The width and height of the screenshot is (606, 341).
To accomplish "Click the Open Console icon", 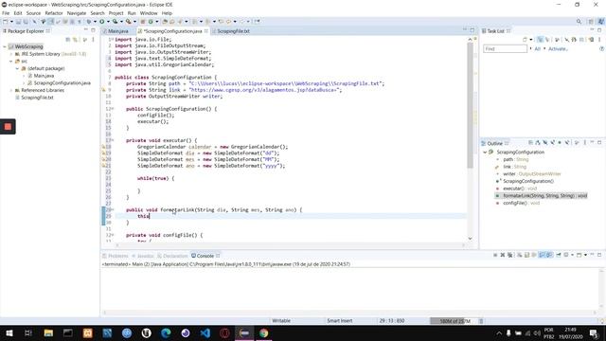I will point(579,255).
